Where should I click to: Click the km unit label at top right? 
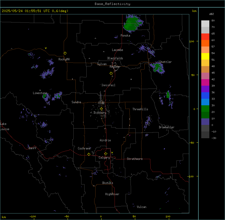[194, 11]
